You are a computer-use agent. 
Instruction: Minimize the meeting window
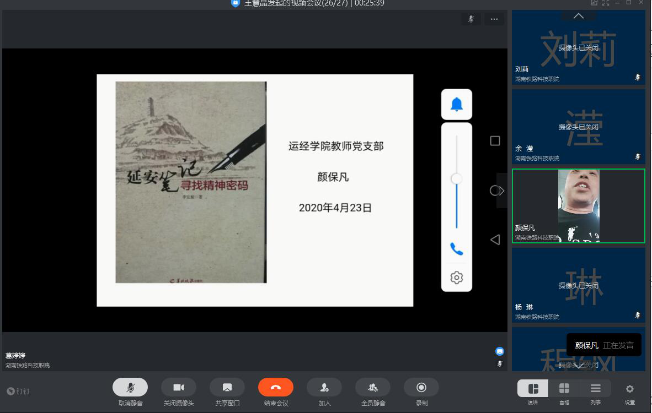617,3
